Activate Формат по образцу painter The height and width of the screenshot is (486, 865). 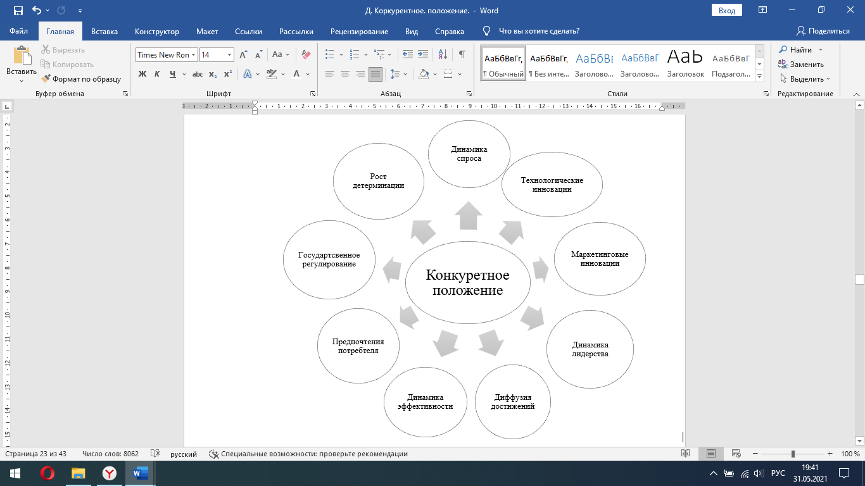click(82, 79)
